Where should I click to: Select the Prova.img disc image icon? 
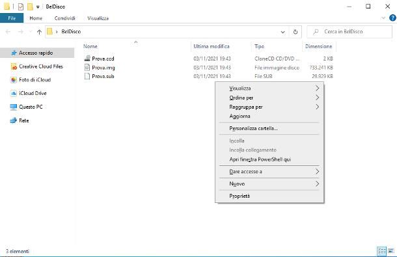pyautogui.click(x=87, y=68)
